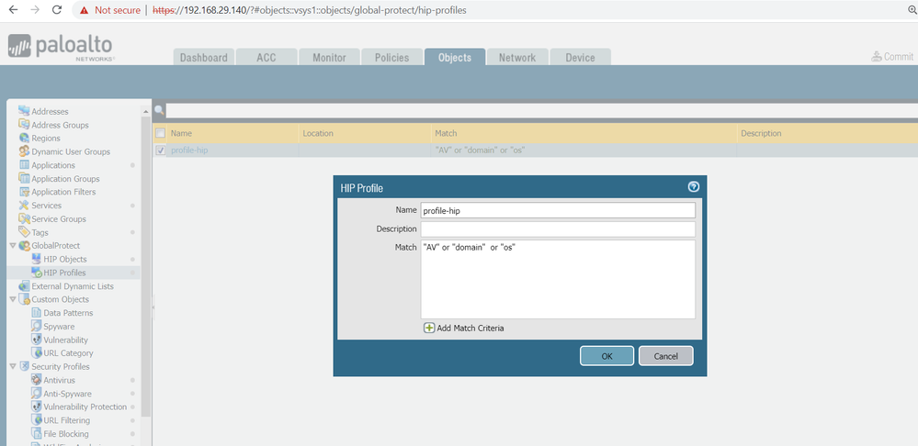Click the search magnifier icon above table
The width and height of the screenshot is (918, 446).
tap(159, 110)
